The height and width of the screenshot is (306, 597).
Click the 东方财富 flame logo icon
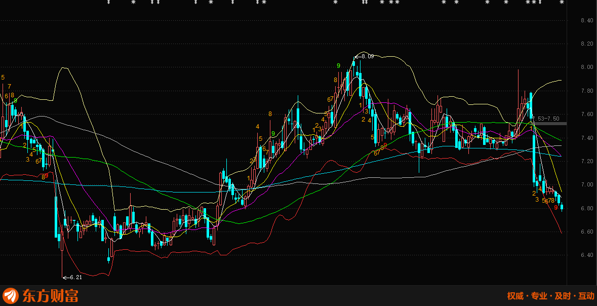click(x=11, y=296)
